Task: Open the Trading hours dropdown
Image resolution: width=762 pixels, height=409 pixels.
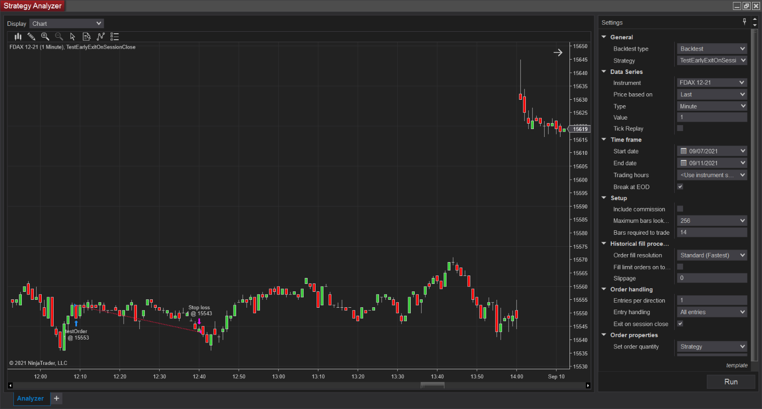Action: click(712, 175)
